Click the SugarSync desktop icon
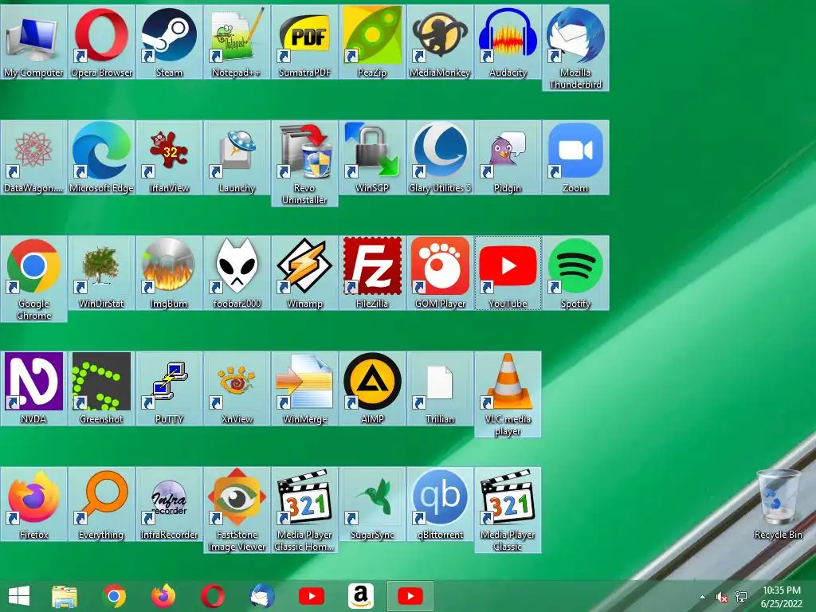The image size is (816, 612). coord(372,504)
